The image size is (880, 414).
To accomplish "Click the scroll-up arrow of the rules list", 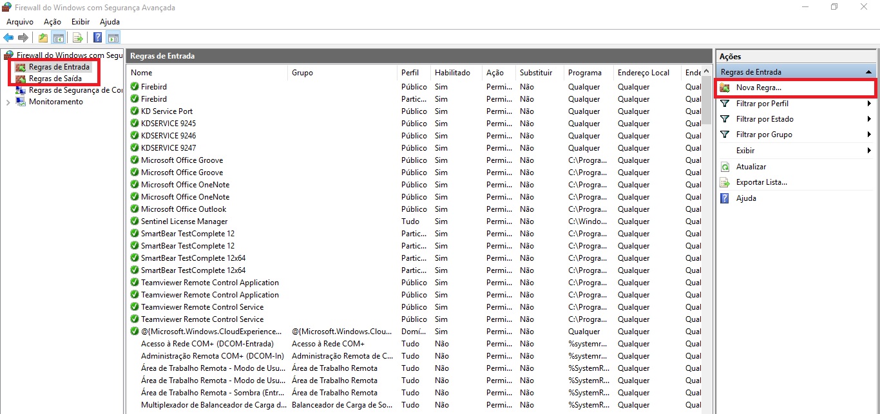I will point(707,70).
